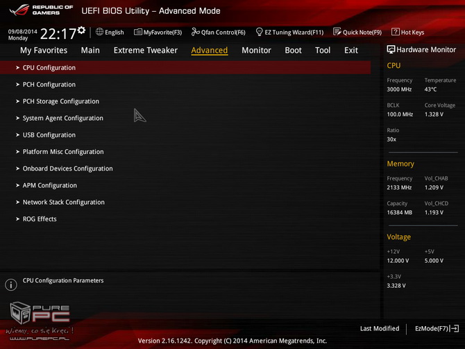Image resolution: width=465 pixels, height=349 pixels.
Task: Open Network Stack Configuration label
Action: coord(64,202)
